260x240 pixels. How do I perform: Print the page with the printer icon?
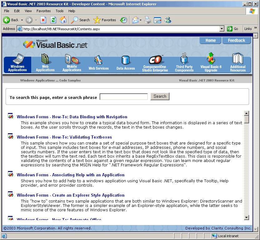coord(148,20)
